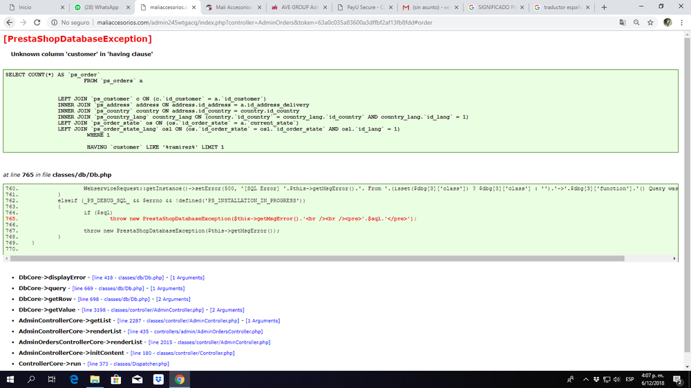Open the Chrome profile avatar

[668, 23]
